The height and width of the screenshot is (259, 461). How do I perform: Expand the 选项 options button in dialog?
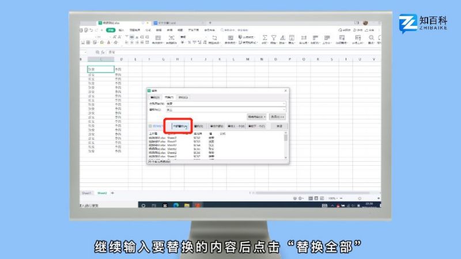(278, 116)
